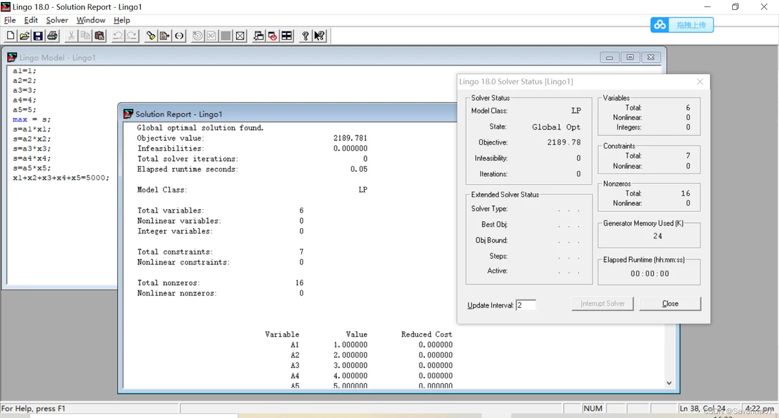
Task: Click the Undo arrow icon
Action: point(117,36)
